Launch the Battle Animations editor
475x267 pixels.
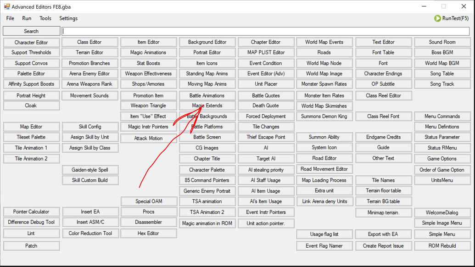[207, 95]
